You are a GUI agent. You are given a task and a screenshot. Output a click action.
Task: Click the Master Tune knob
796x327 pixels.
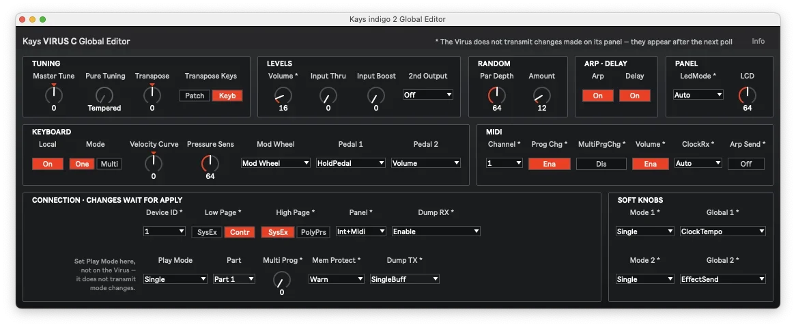coord(54,94)
